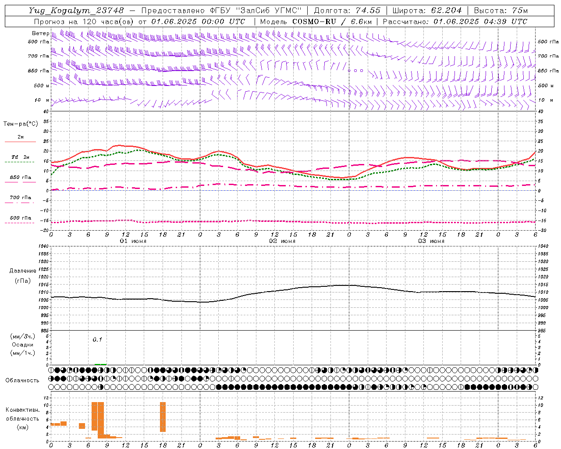Click the Ветер label in the left wind legend

tap(40, 33)
